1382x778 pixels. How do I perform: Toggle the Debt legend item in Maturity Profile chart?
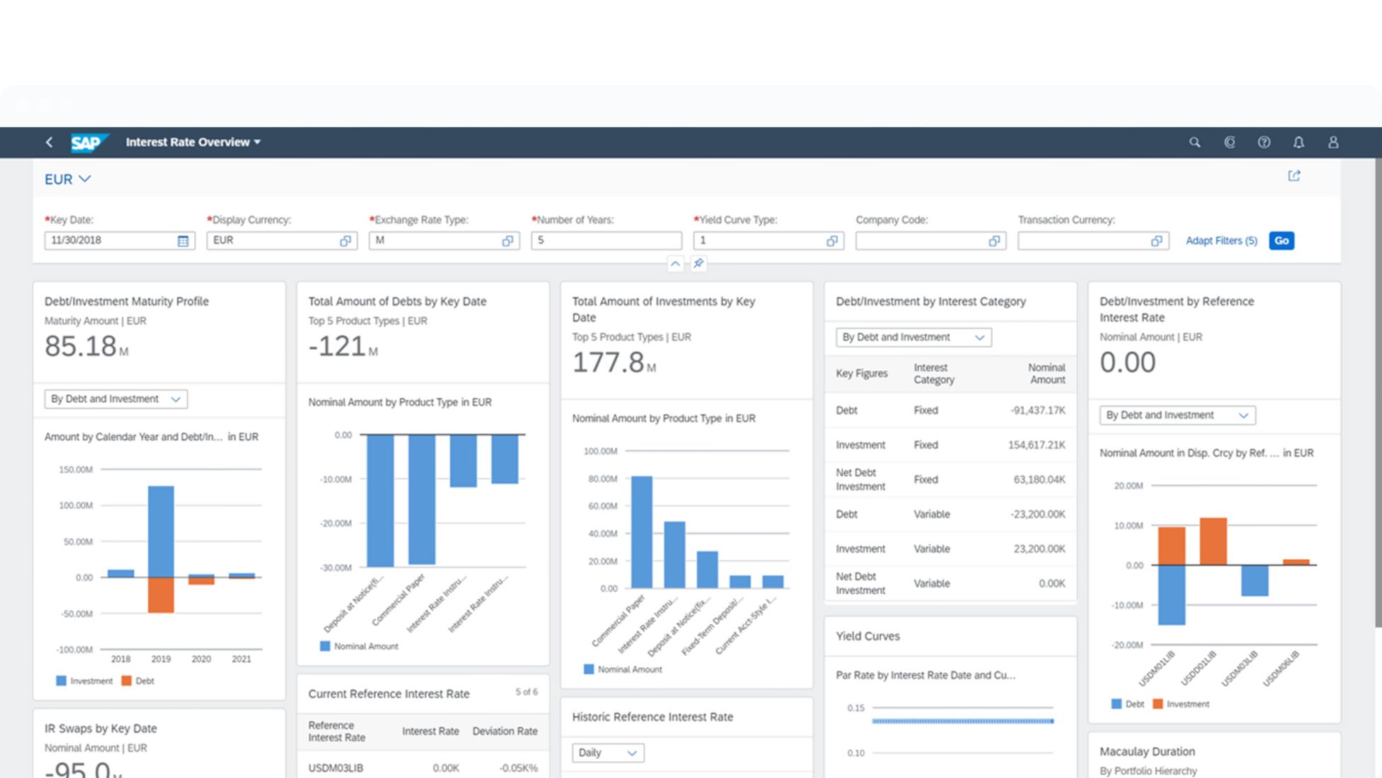click(138, 680)
